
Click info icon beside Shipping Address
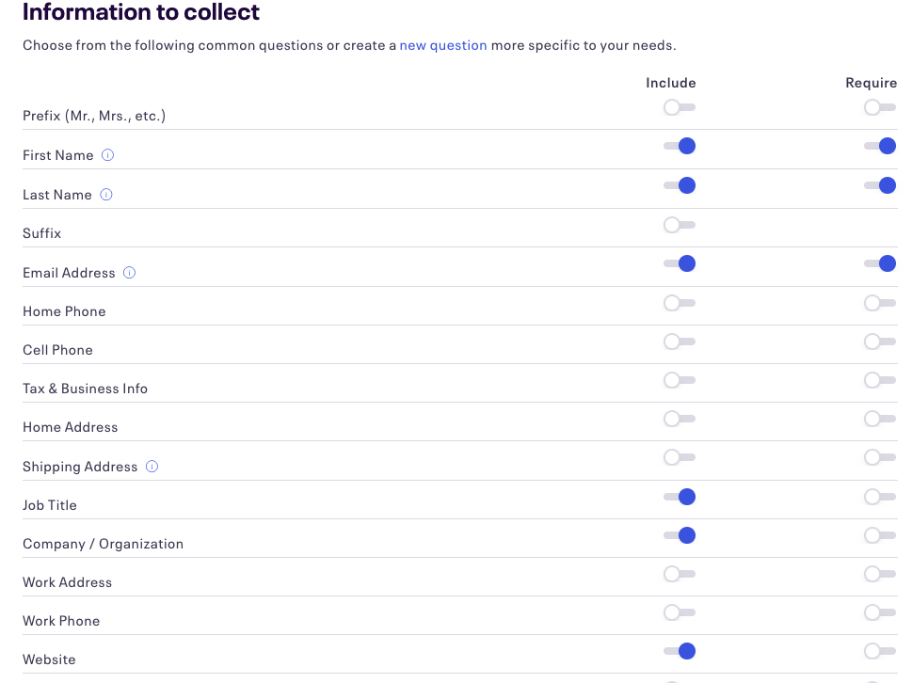152,467
